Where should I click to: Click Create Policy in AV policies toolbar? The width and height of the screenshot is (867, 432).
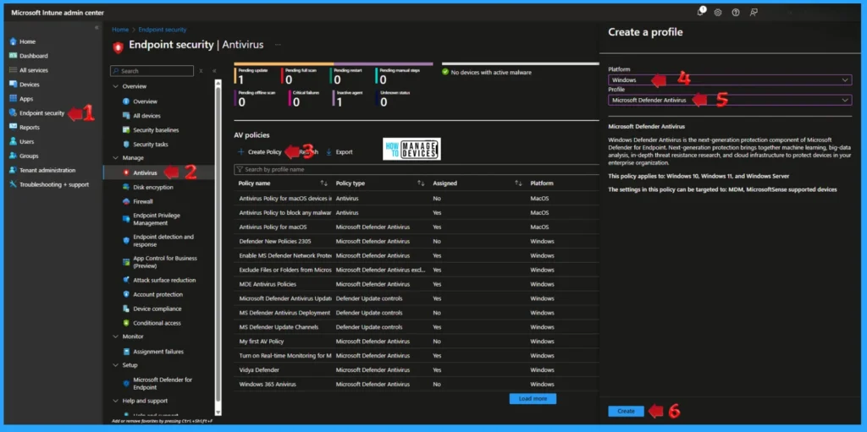pyautogui.click(x=260, y=152)
